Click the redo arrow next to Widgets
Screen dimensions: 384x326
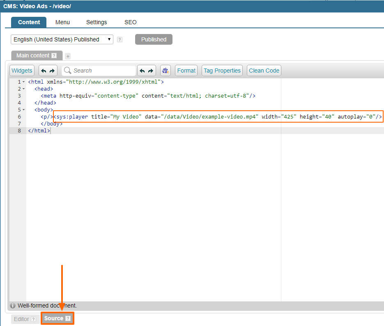52,71
